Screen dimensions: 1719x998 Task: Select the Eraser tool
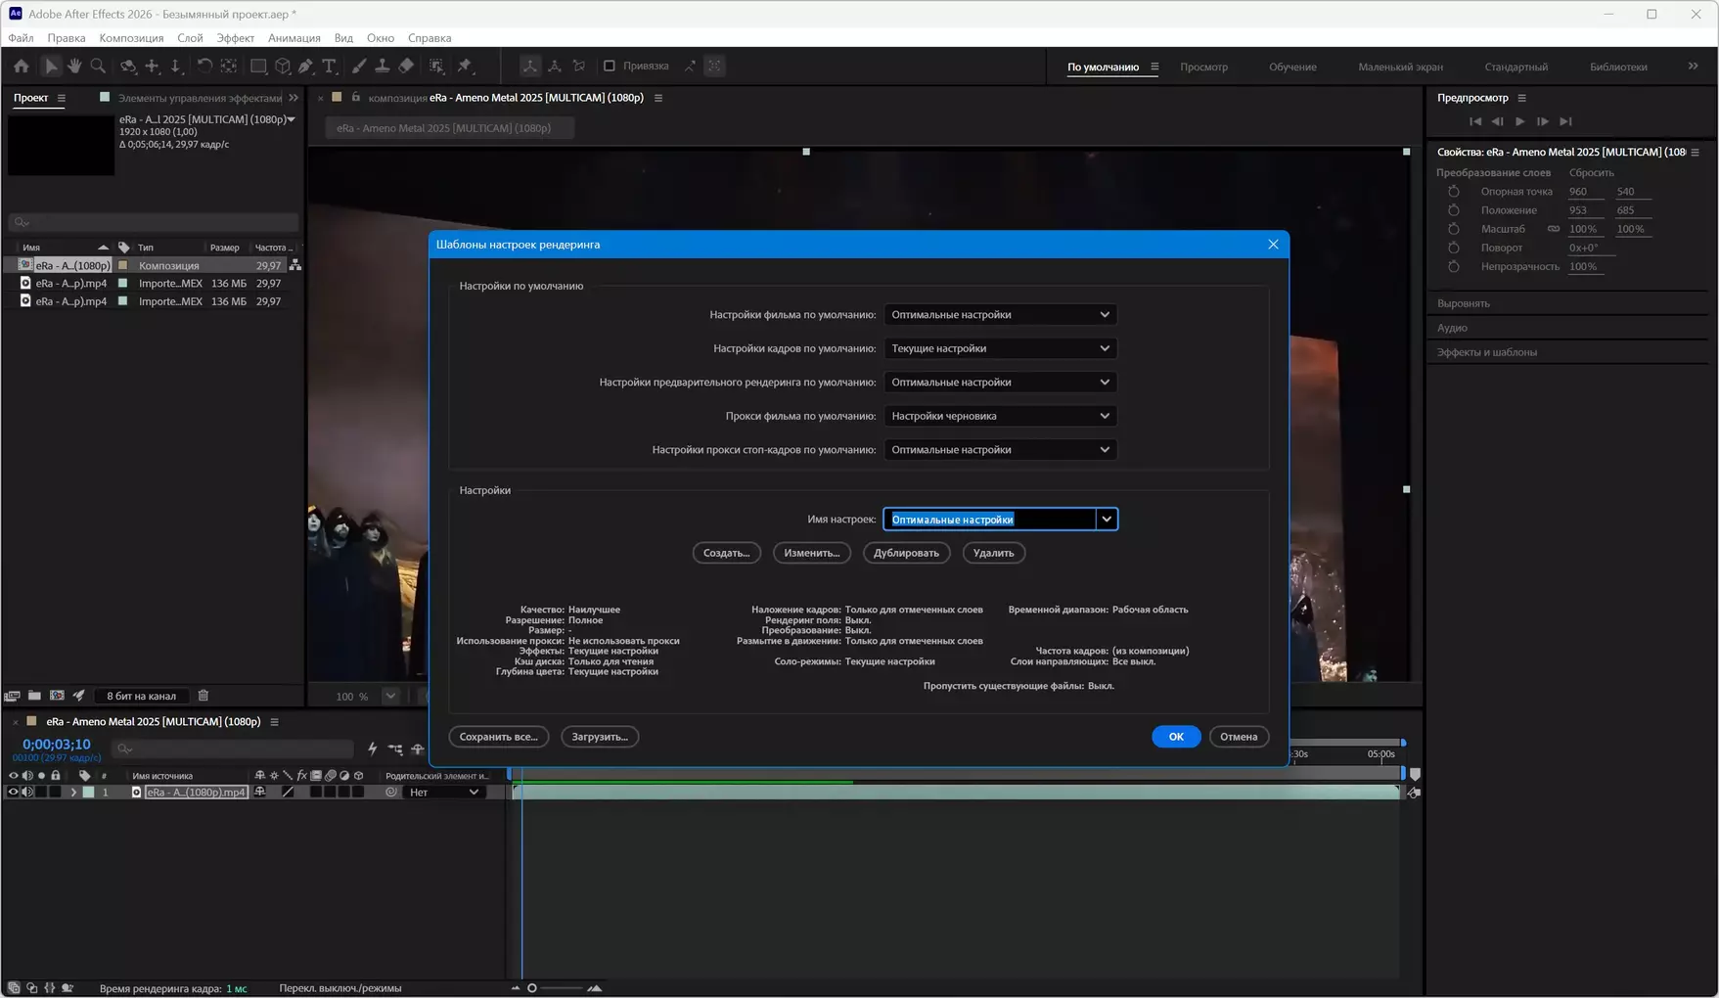(x=406, y=67)
